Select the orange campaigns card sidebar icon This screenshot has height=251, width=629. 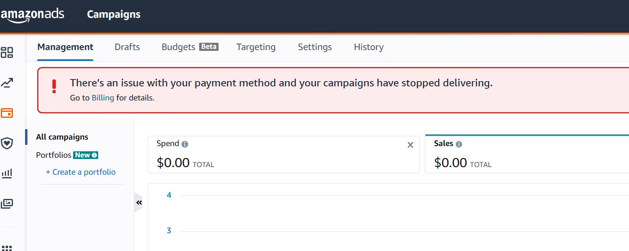point(7,113)
